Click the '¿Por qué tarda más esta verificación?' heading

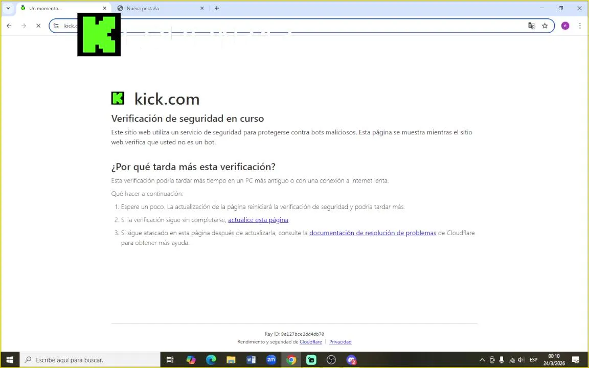(x=193, y=166)
